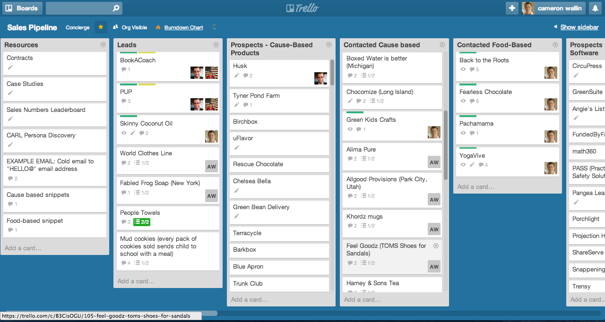The height and width of the screenshot is (322, 605).
Task: Click green label on Pachamama card
Action: (x=468, y=116)
